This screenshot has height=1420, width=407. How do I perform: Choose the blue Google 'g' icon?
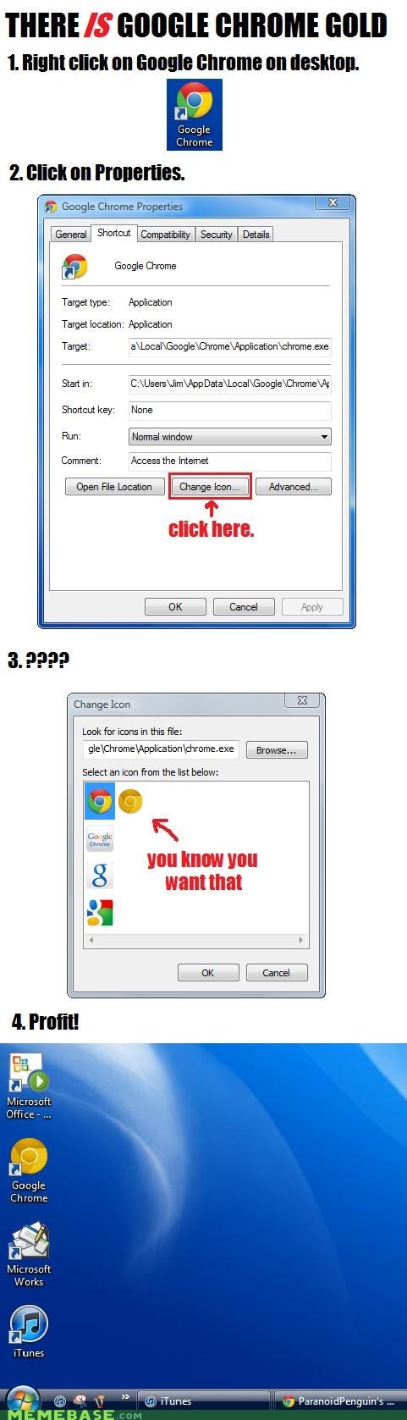tap(100, 876)
